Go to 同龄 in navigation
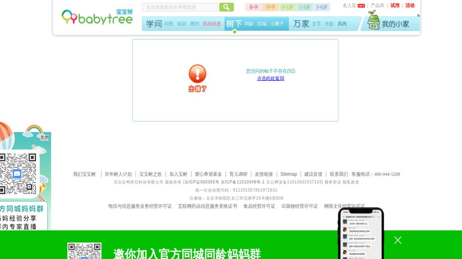The height and width of the screenshot is (259, 462). coord(249,24)
